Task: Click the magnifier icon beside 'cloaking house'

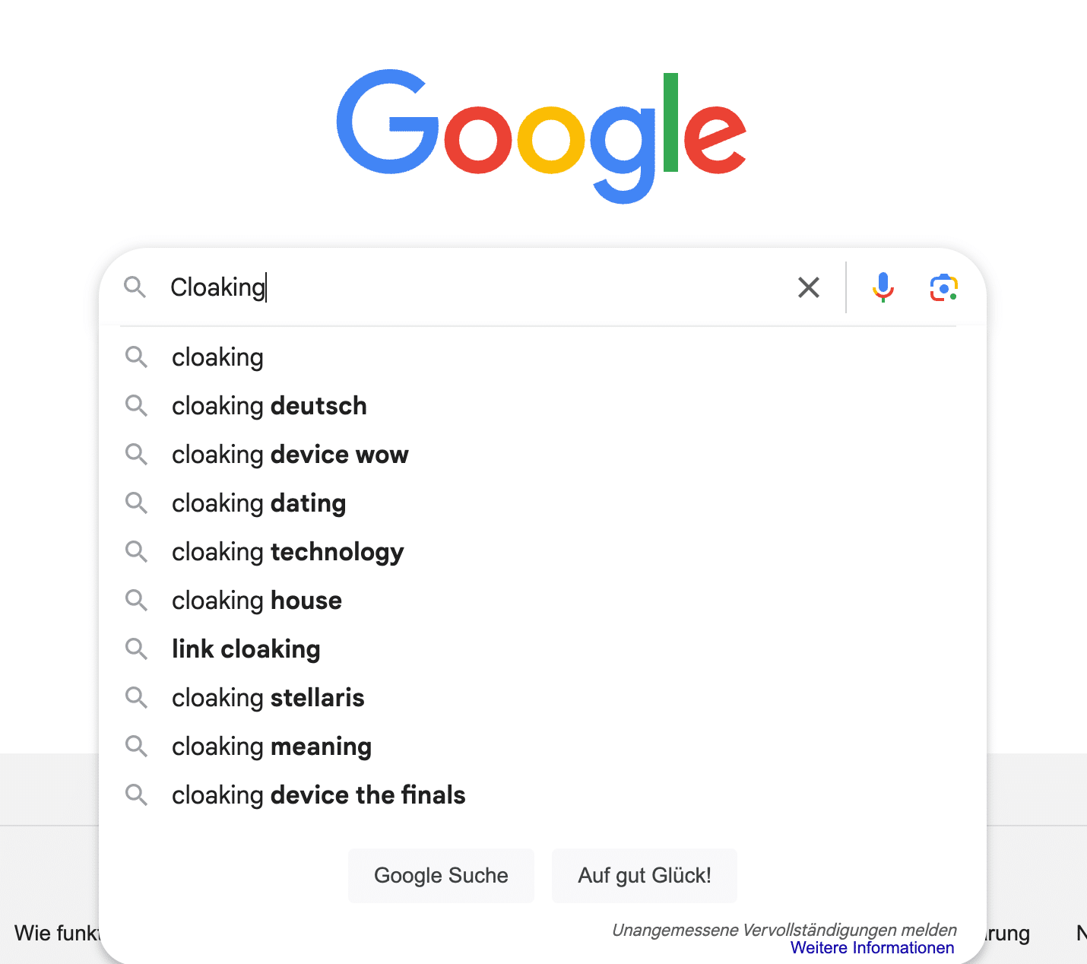Action: (x=136, y=601)
